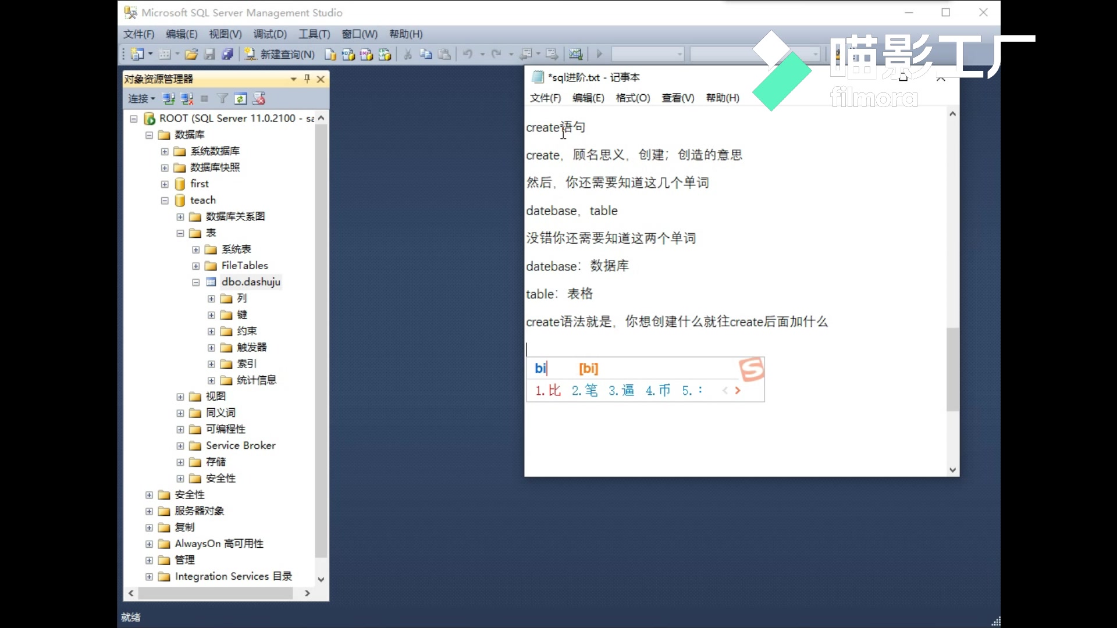Expand the Service Broker folder

point(180,446)
